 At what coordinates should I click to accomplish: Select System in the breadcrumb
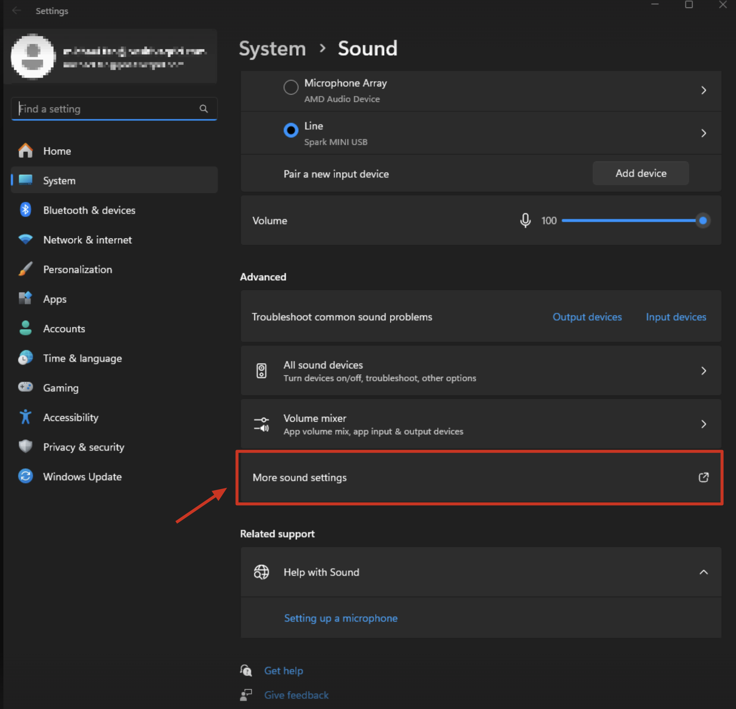(272, 49)
